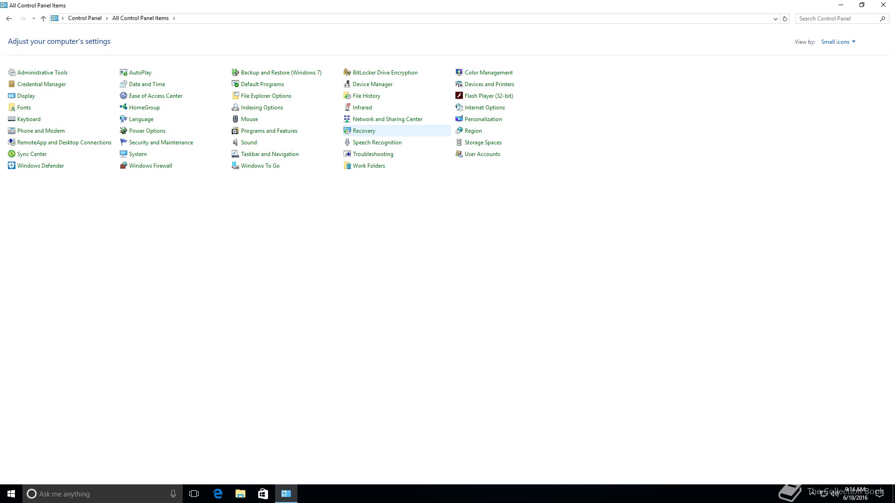Viewport: 895px width, 503px height.
Task: Expand the chevron after Control Panel breadcrumb
Action: click(107, 18)
